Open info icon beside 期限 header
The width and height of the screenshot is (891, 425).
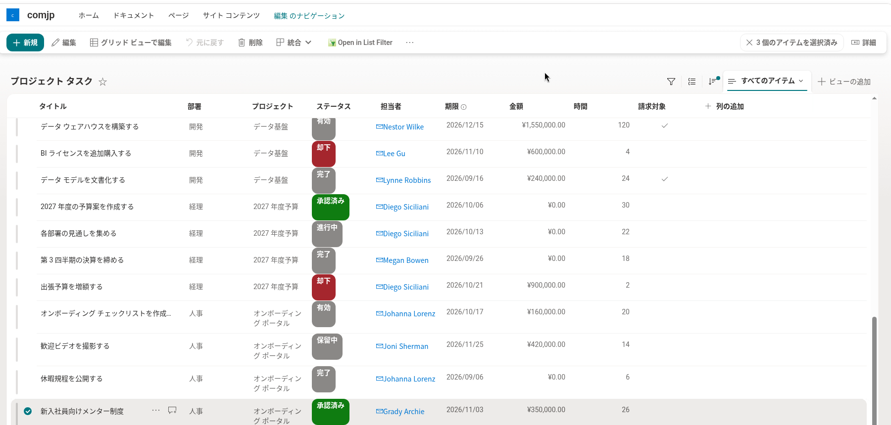(464, 107)
